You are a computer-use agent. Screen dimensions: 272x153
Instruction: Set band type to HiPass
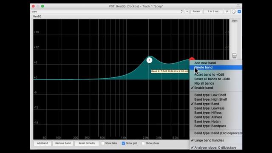[216, 113]
